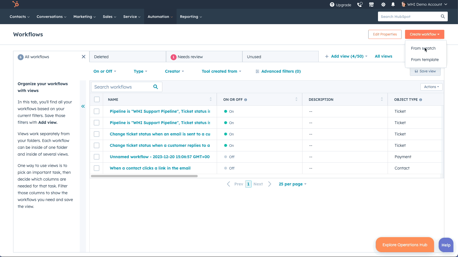Click Explore Operations Hub
Screen dimensions: 458x257
405,245
